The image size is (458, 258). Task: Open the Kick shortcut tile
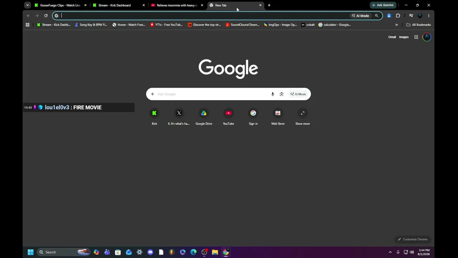click(154, 117)
